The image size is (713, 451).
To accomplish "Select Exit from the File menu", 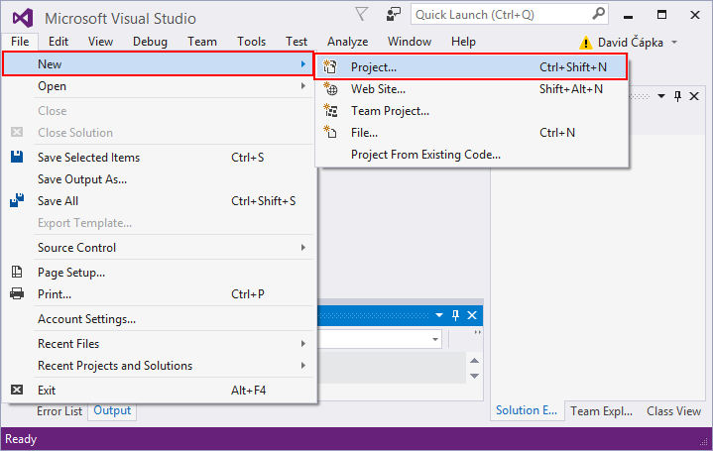I will click(x=158, y=390).
